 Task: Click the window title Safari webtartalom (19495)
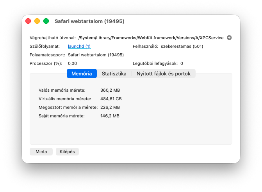(x=89, y=21)
